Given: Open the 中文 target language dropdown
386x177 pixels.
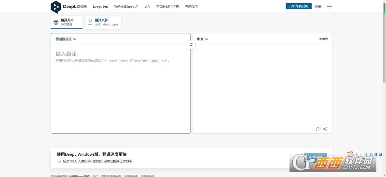Looking at the screenshot, I should pos(203,39).
